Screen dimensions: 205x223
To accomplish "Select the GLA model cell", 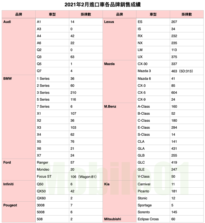I will (x=153, y=149).
